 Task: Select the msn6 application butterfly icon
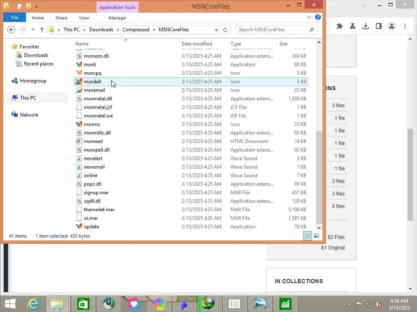click(79, 65)
